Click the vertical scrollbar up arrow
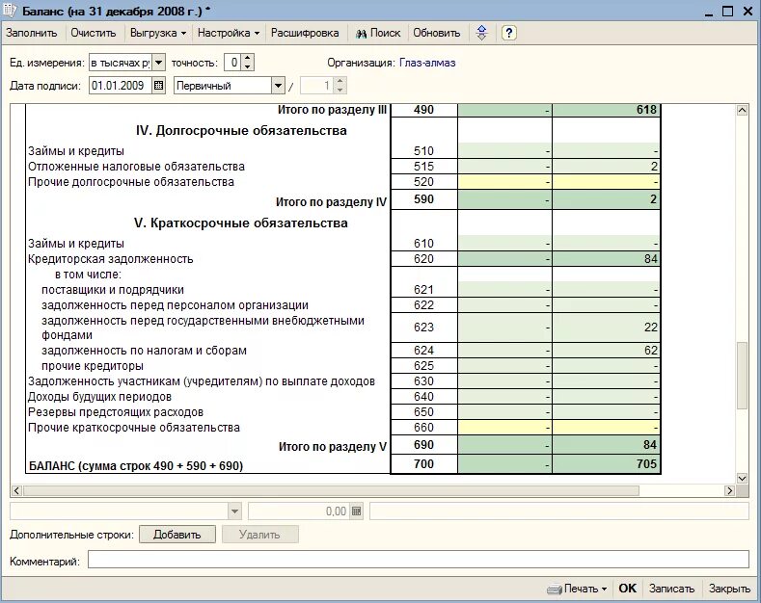Screen dimensions: 761x603 [x=742, y=110]
